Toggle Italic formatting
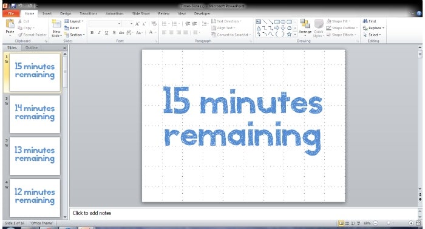 coord(99,33)
